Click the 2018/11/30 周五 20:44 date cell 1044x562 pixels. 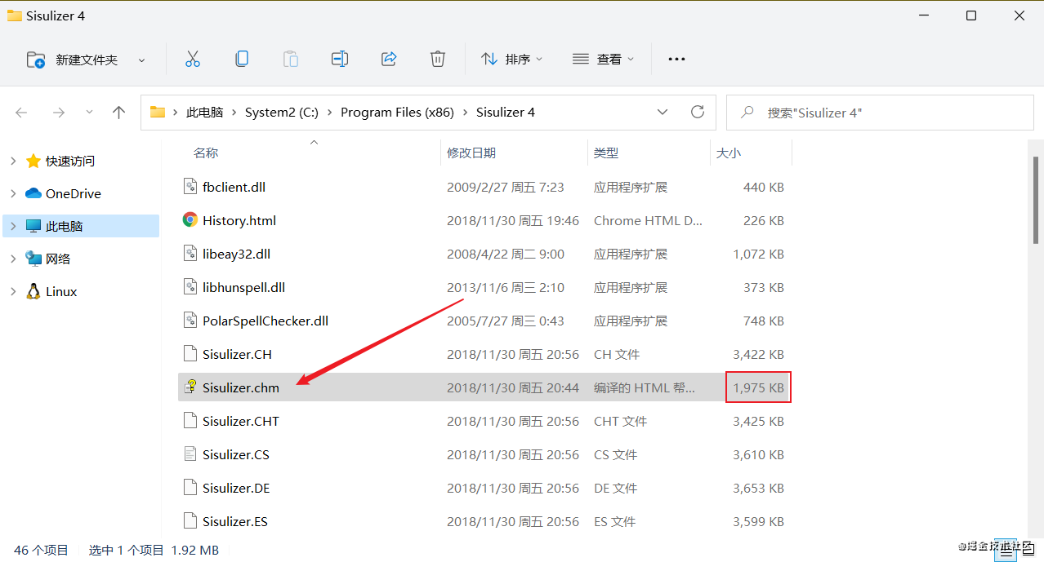(x=513, y=388)
